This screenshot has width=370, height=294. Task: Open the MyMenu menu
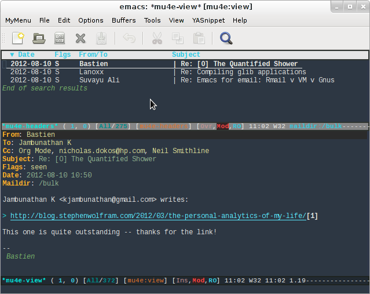tap(18, 20)
